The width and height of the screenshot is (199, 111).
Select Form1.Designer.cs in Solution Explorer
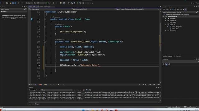point(177,27)
